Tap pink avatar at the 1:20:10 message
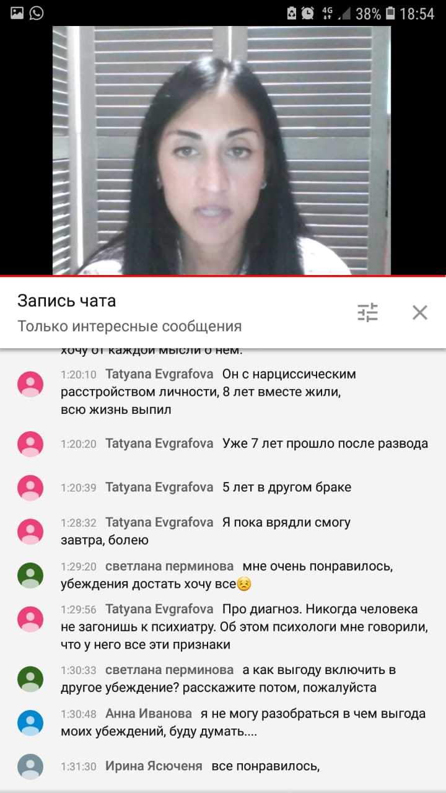Image resolution: width=446 pixels, height=793 pixels. (x=30, y=383)
